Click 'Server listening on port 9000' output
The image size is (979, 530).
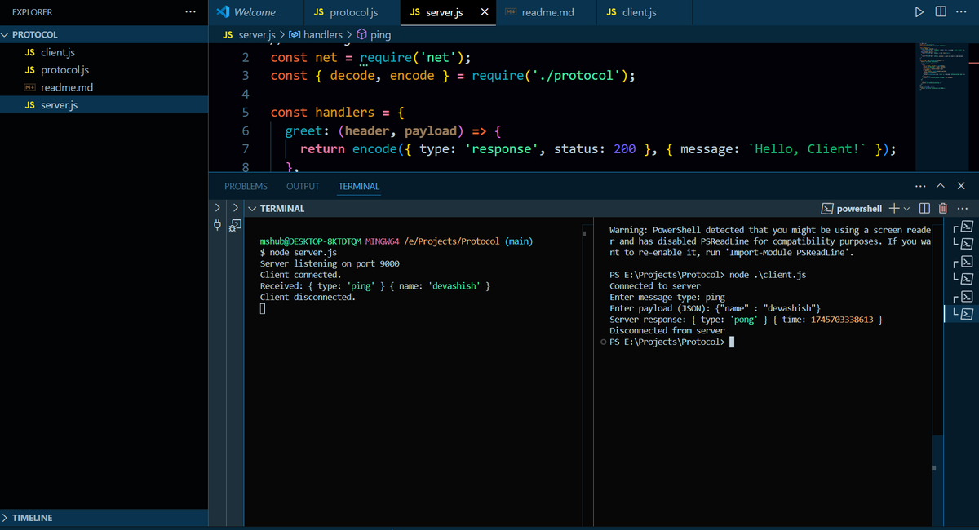[x=330, y=264]
